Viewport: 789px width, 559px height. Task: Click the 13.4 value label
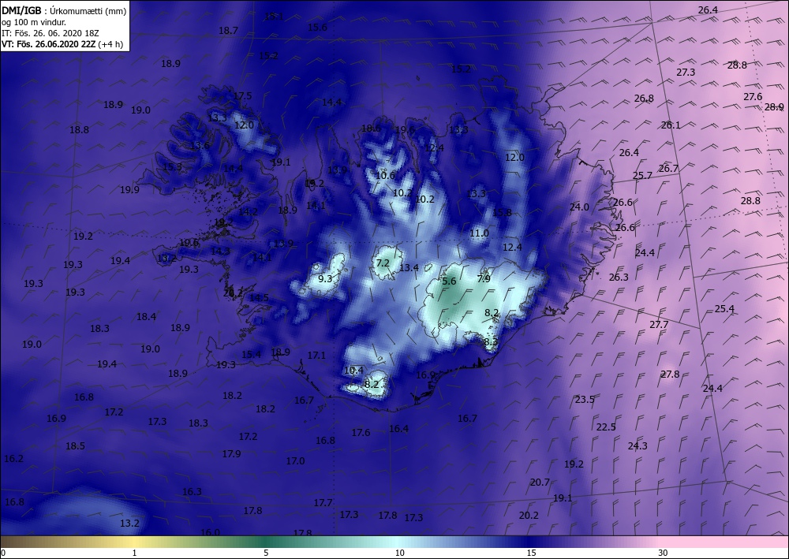[409, 268]
